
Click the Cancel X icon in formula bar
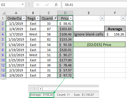[x=38, y=5]
